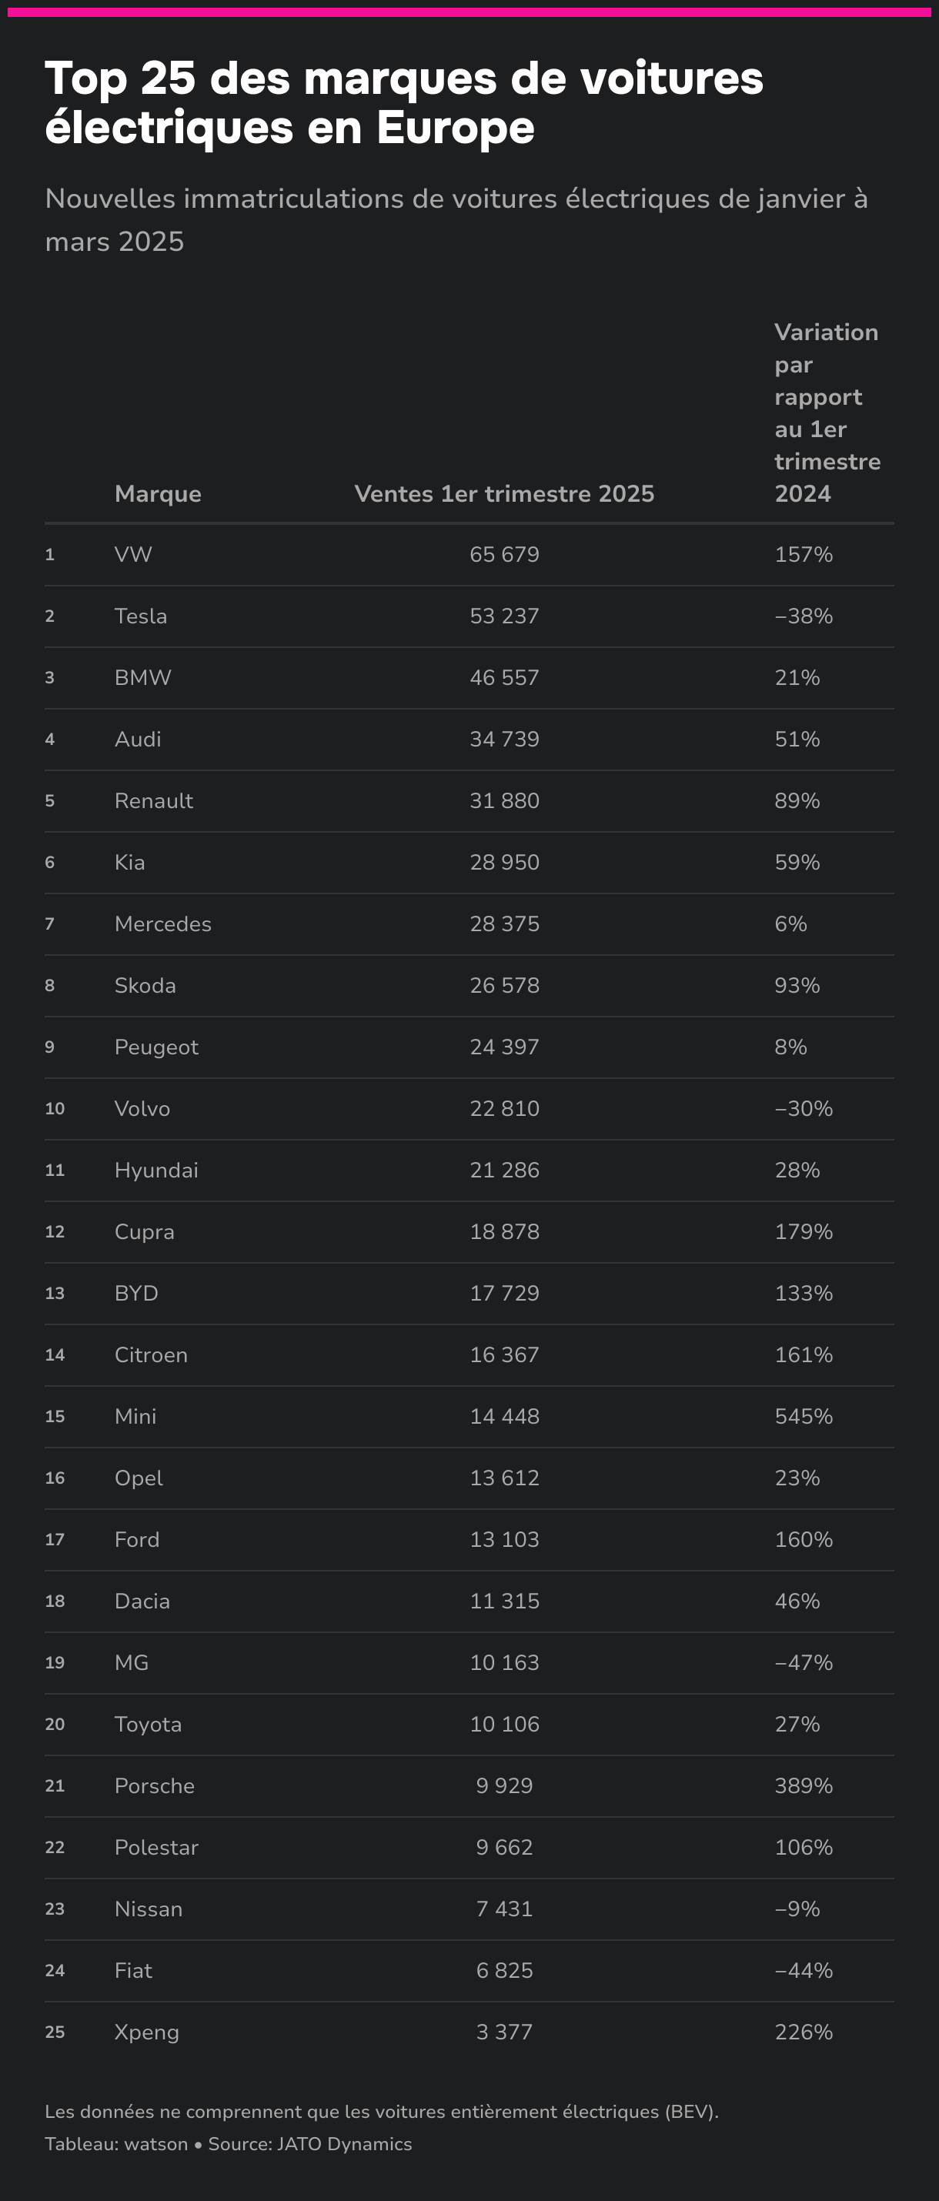Click the Xpeng brand name

click(147, 2032)
